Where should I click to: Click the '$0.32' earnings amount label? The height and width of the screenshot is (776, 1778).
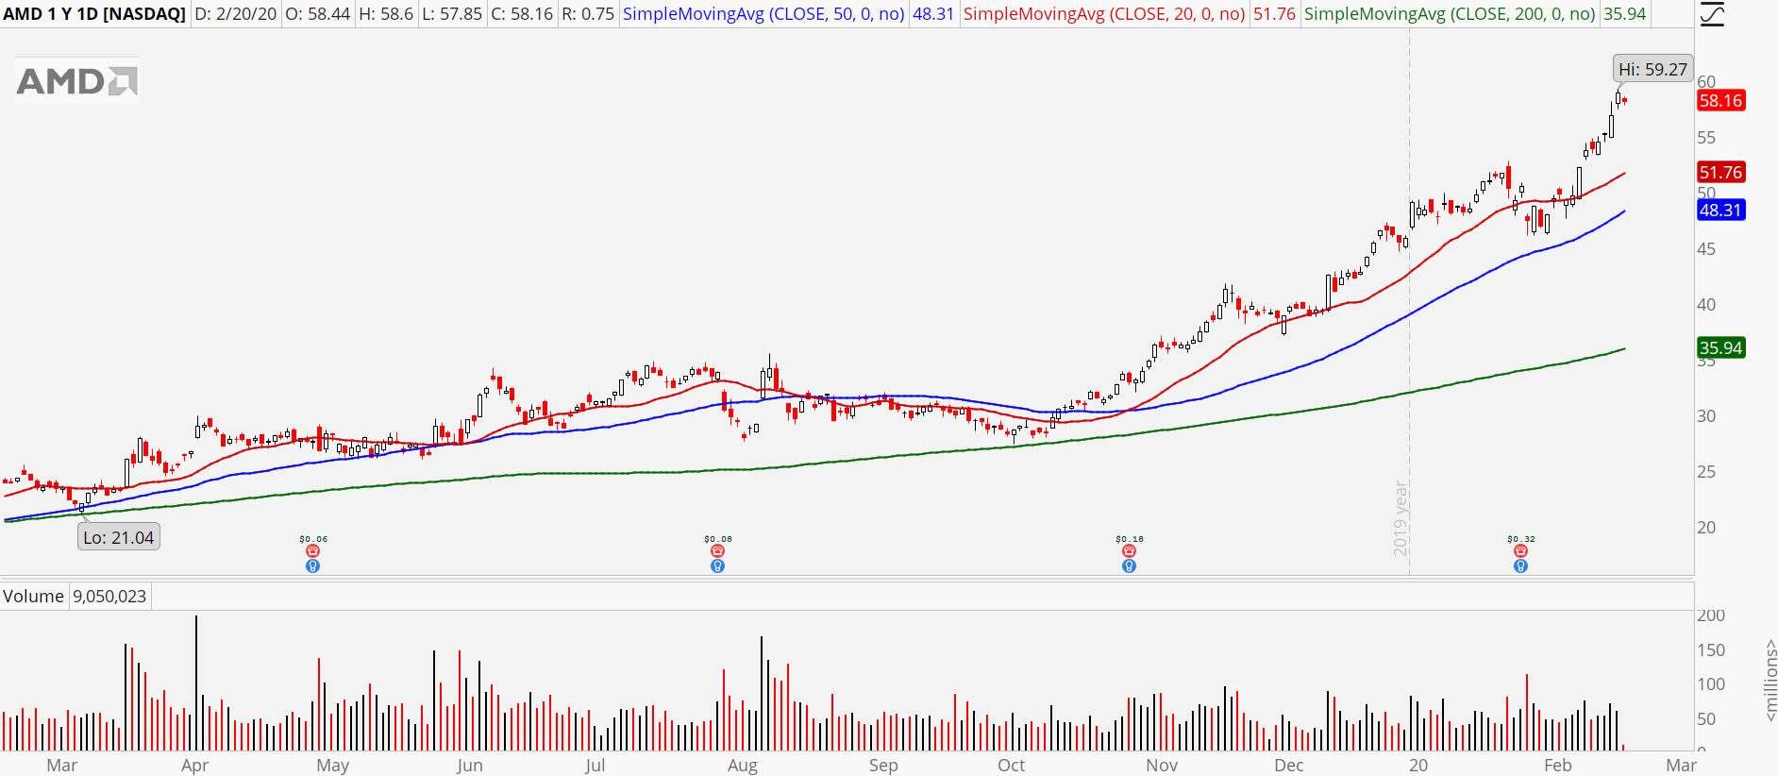1520,539
